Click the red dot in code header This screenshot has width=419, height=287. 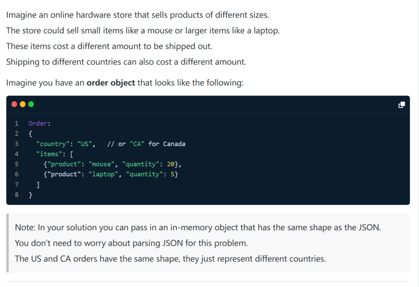[15, 105]
